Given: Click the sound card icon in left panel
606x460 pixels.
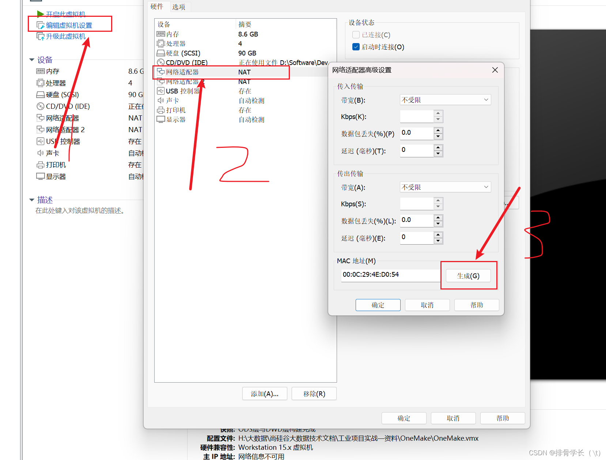Looking at the screenshot, I should click(x=40, y=153).
